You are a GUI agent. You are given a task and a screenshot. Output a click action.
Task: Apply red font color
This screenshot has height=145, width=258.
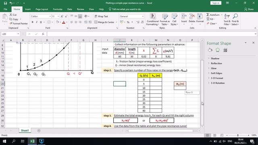pyautogui.click(x=64, y=22)
